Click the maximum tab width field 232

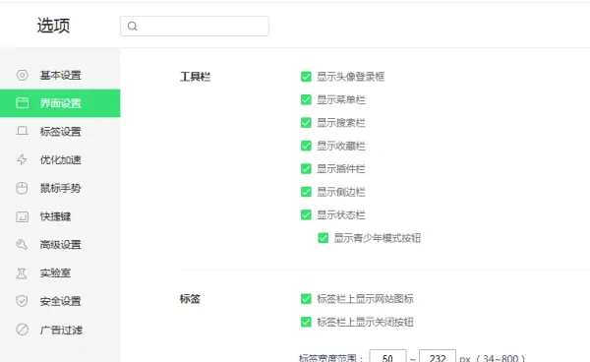click(438, 357)
